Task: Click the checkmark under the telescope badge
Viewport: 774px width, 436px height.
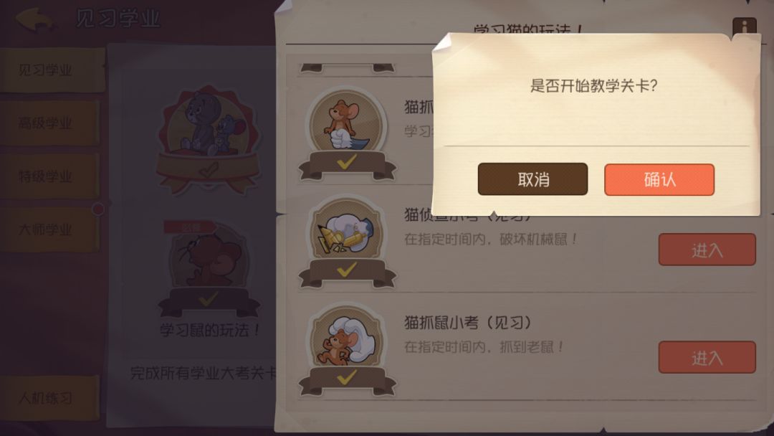Action: (347, 270)
